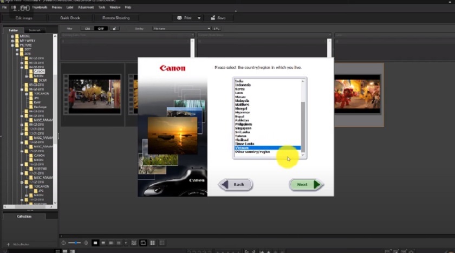Select Indonesia in the country list
This screenshot has width=455, height=253.
(243, 85)
